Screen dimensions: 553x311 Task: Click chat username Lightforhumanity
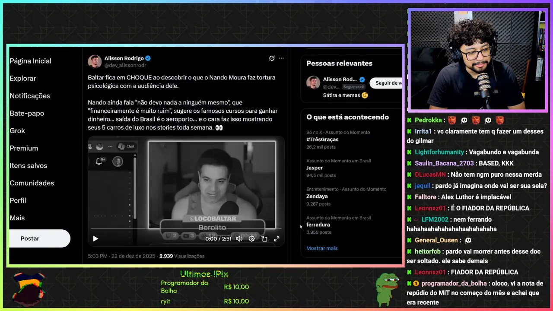pyautogui.click(x=439, y=152)
